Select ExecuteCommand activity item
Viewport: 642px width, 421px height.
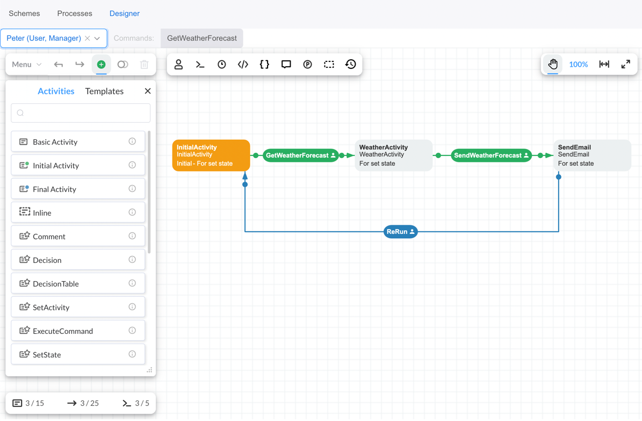(78, 331)
